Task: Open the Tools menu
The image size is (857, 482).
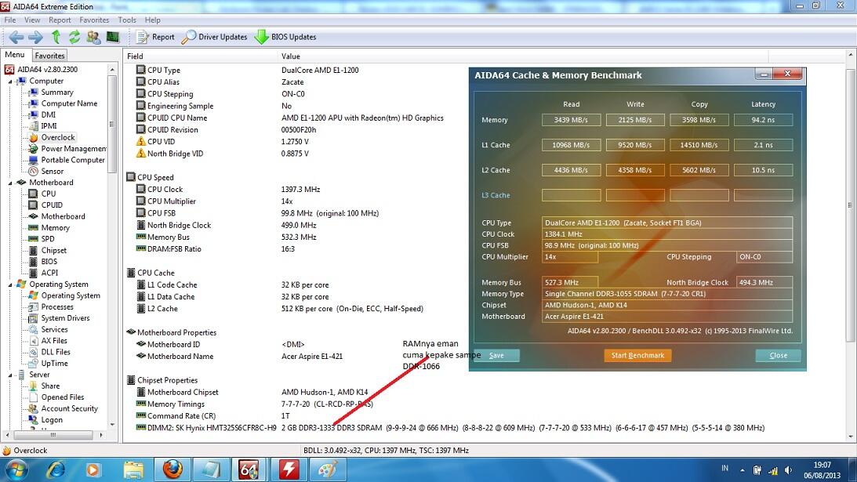Action: [x=127, y=20]
